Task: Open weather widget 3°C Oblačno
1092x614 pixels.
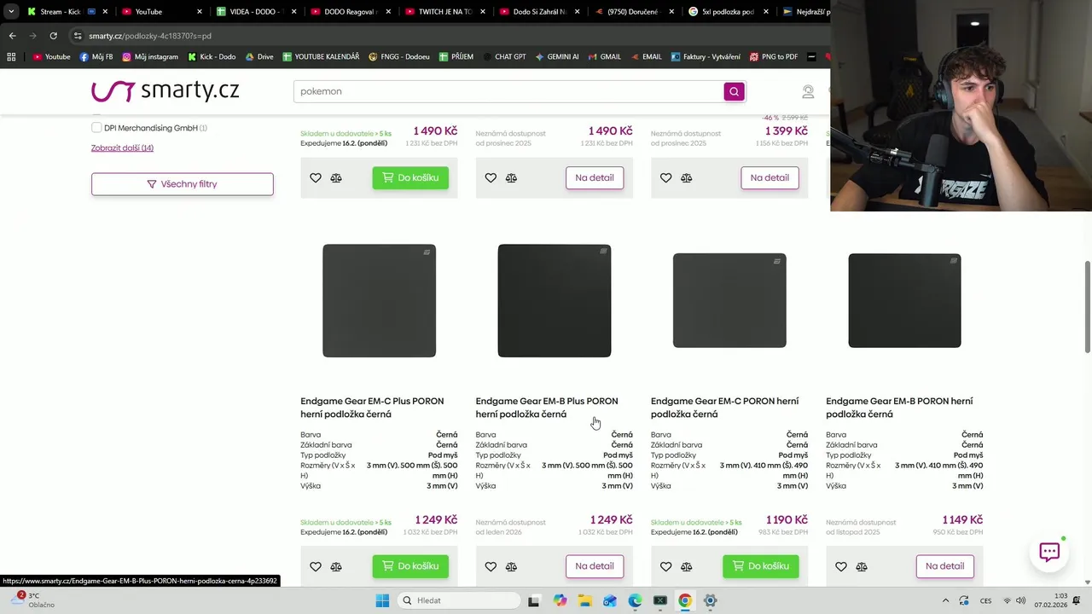Action: tap(31, 600)
